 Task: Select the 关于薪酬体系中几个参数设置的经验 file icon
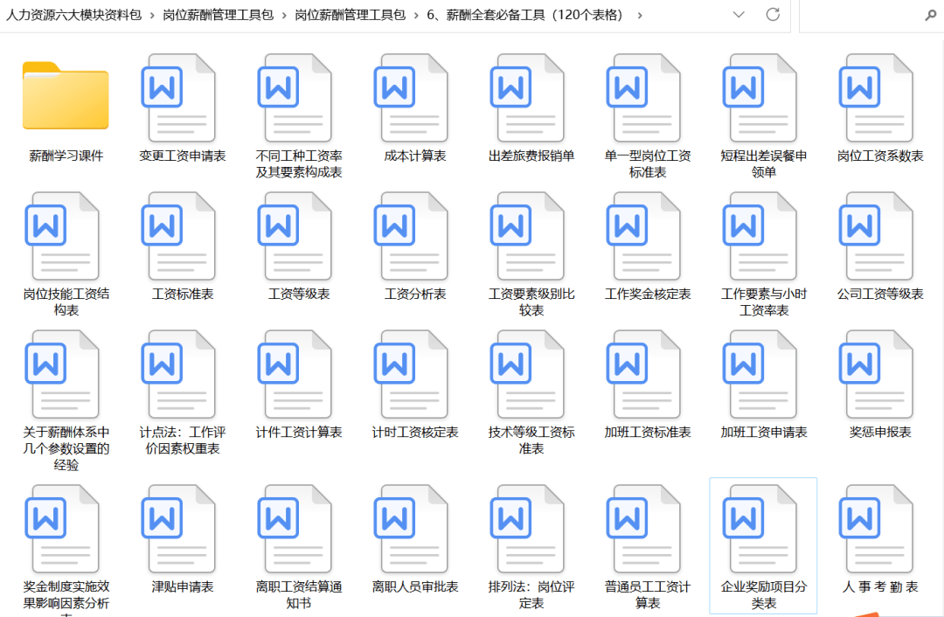[x=62, y=374]
